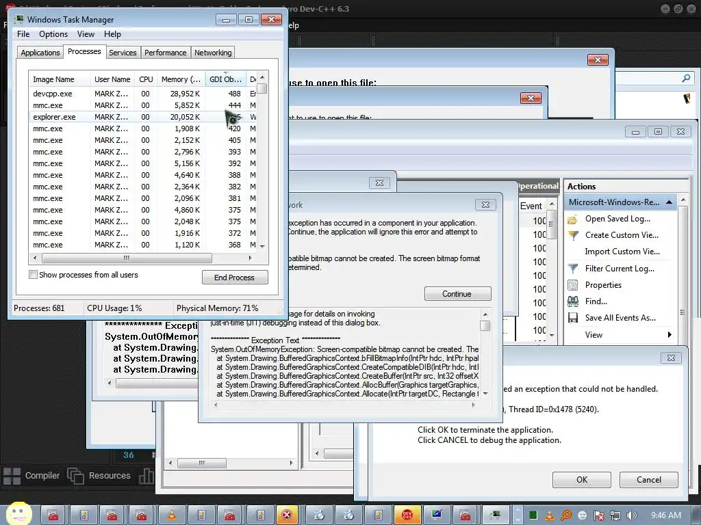This screenshot has height=525, width=701.
Task: Open the red X error taskbar button
Action: [287, 515]
